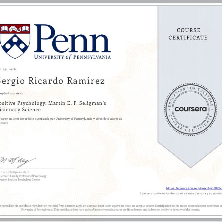Click 'Coursera confirmó la identidad' statement

181,194
